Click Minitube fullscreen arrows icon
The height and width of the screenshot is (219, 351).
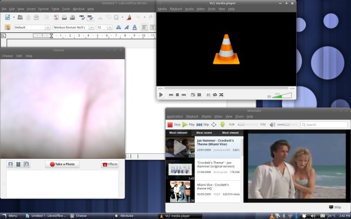[214, 124]
